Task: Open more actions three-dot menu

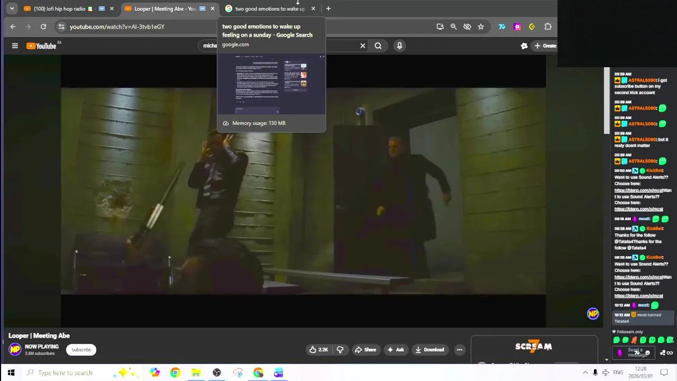Action: pyautogui.click(x=460, y=349)
